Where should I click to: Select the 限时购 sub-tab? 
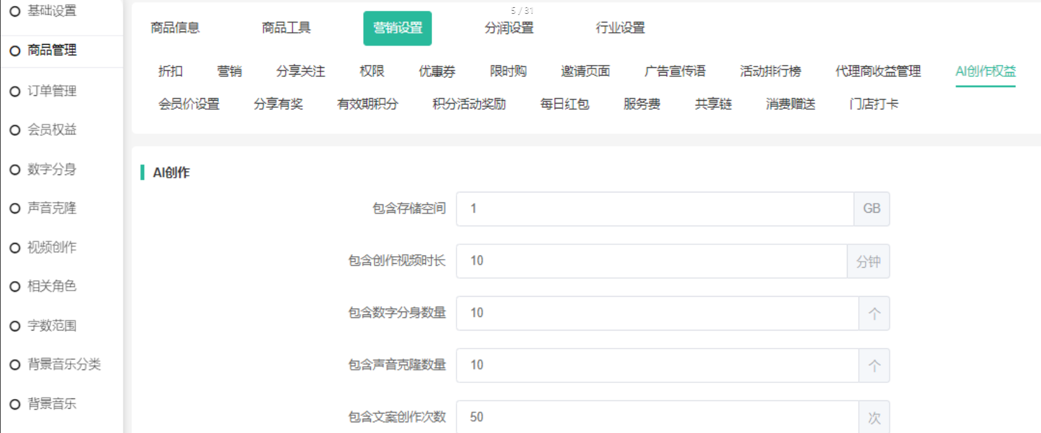[x=508, y=71]
